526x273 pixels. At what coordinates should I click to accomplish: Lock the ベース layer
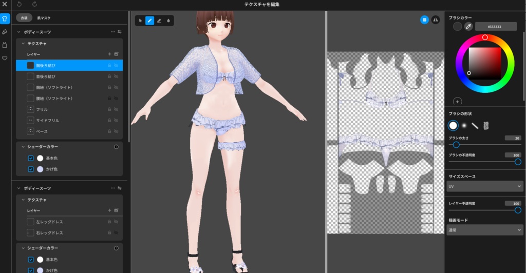coord(109,131)
